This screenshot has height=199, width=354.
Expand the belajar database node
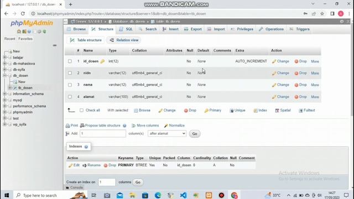tap(5, 57)
